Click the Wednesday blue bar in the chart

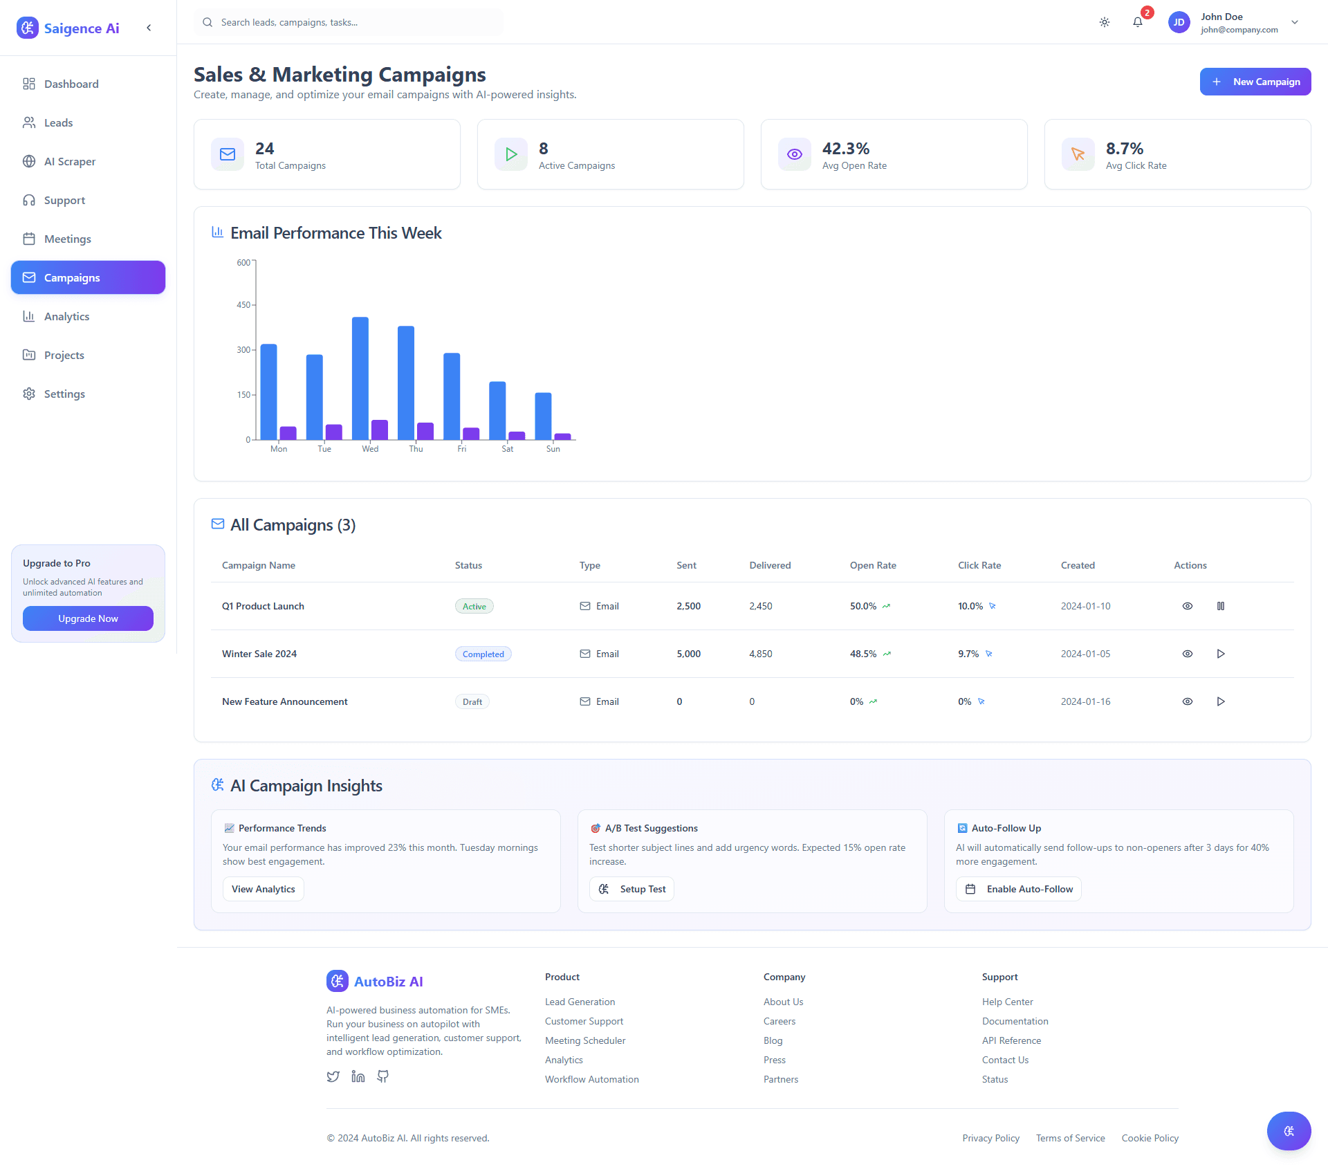tap(360, 378)
